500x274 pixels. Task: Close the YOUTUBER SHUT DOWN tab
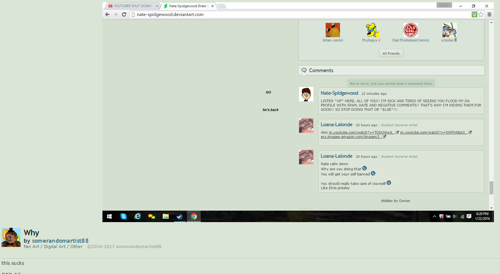tap(157, 6)
